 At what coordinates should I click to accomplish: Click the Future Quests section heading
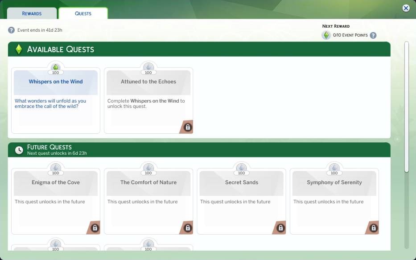tap(49, 147)
